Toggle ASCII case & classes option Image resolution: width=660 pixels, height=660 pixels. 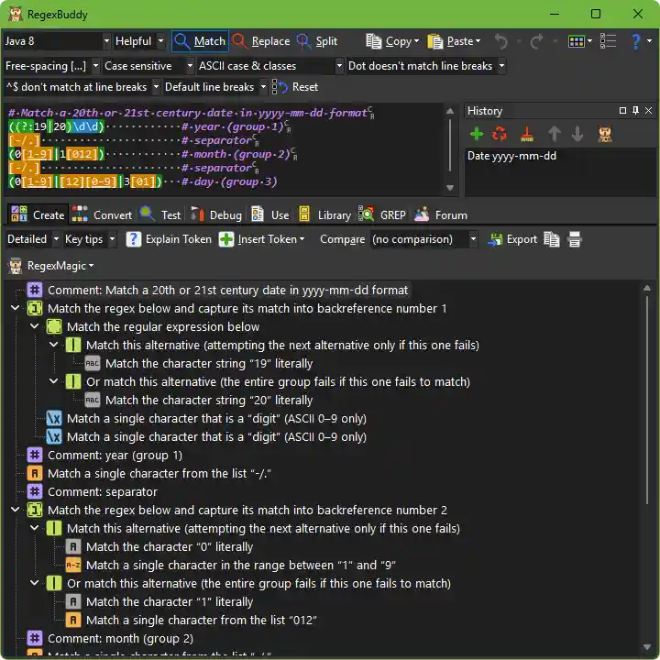tap(269, 66)
